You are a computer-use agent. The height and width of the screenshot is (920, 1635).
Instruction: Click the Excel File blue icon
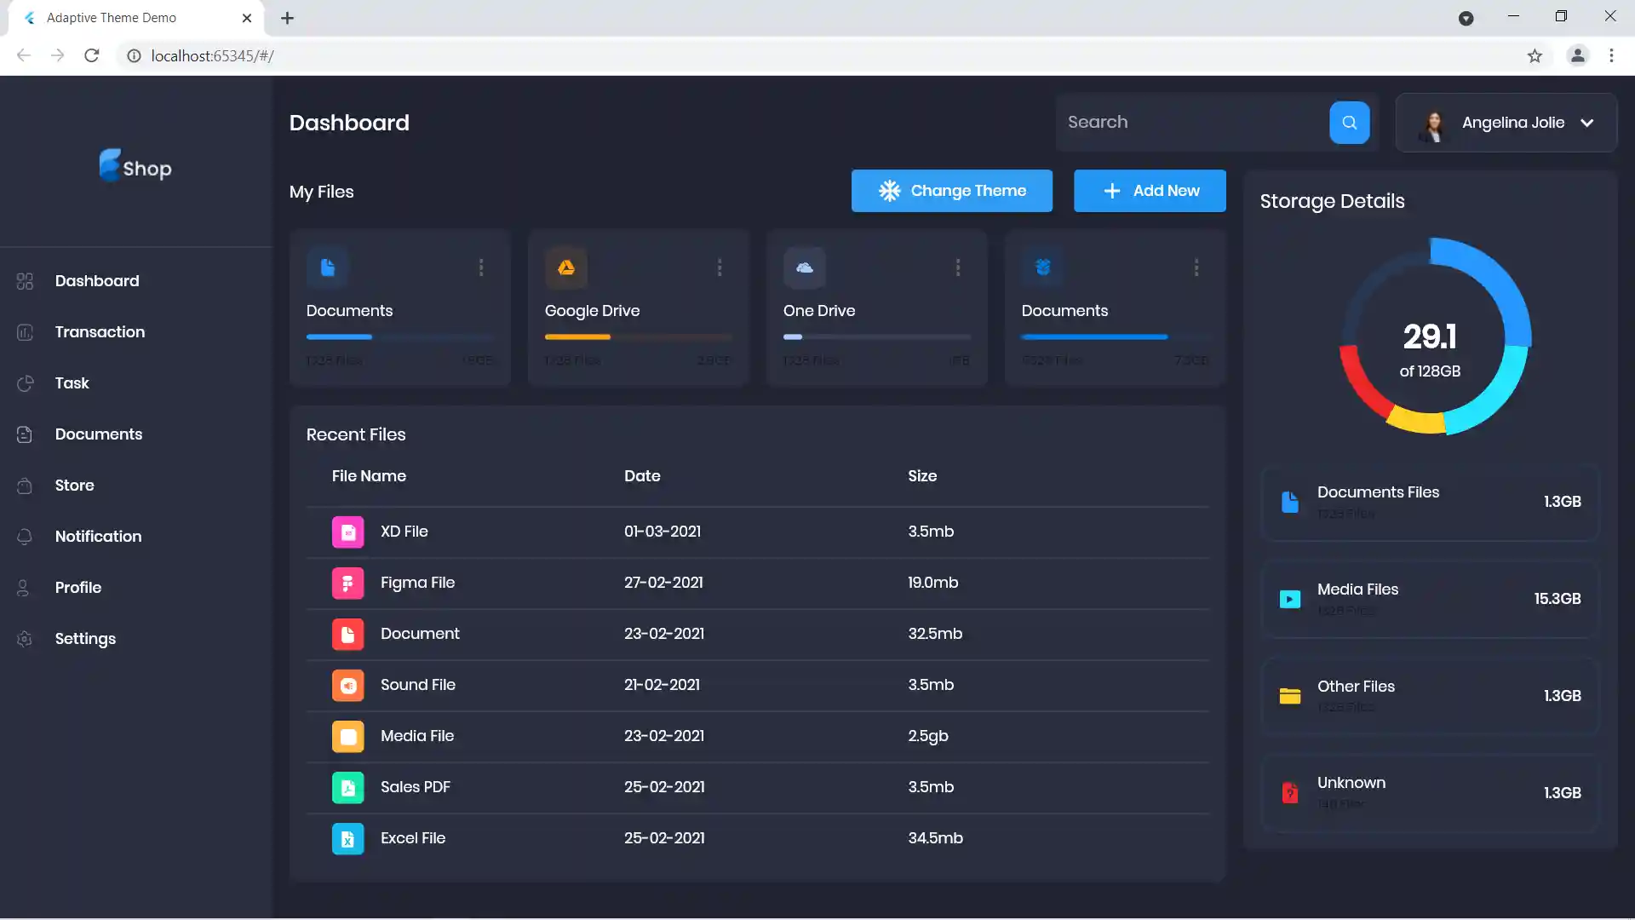click(347, 839)
